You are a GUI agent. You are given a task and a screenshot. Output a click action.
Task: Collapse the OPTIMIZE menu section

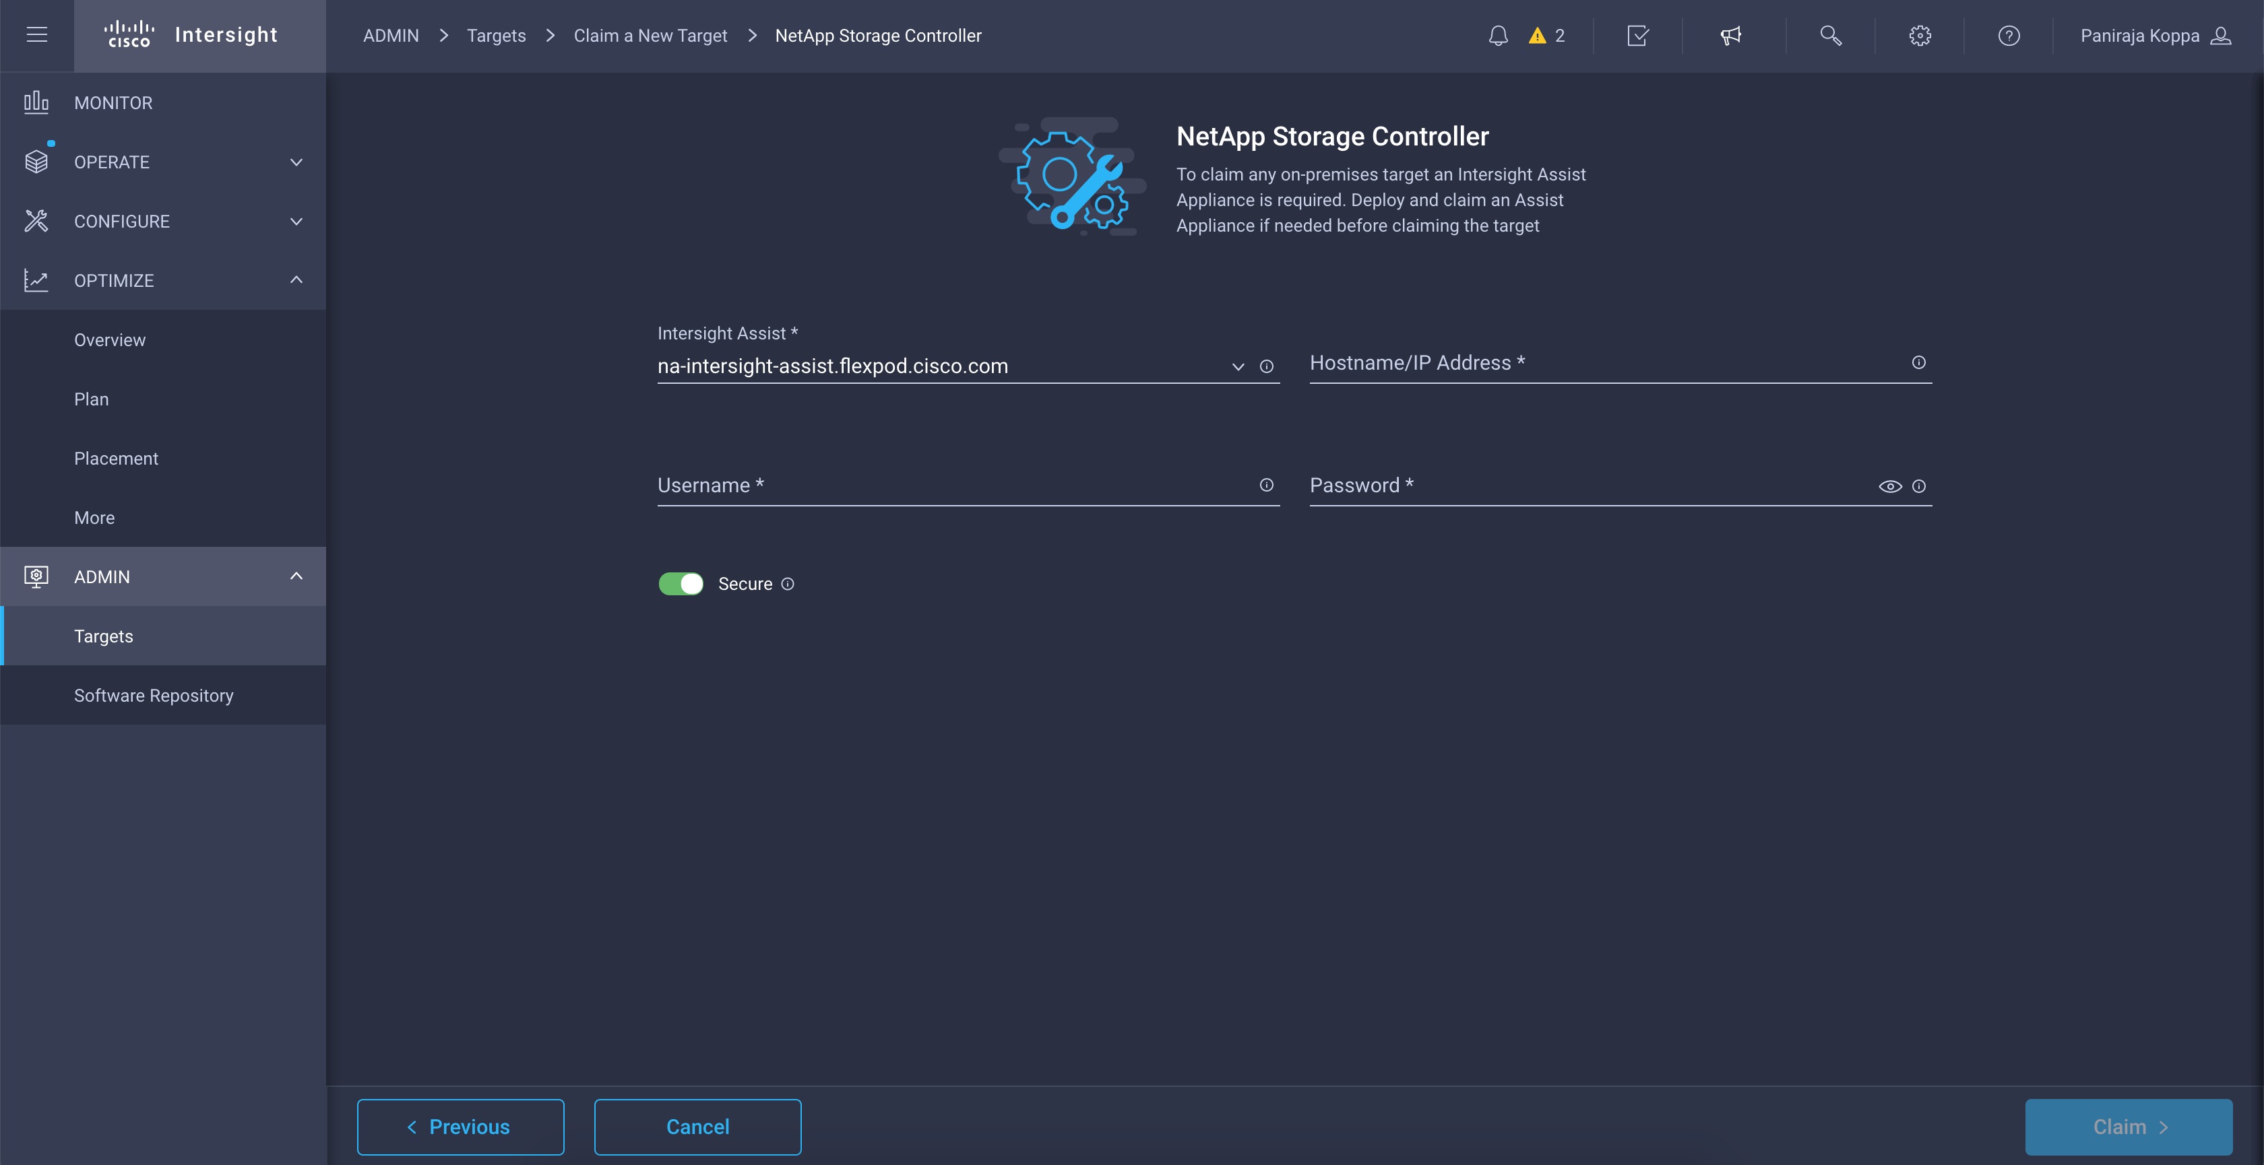point(164,280)
